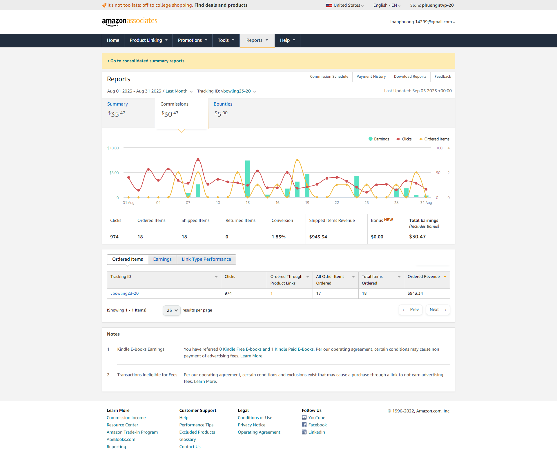Open the Excluded Products footer link
The height and width of the screenshot is (462, 557).
197,432
